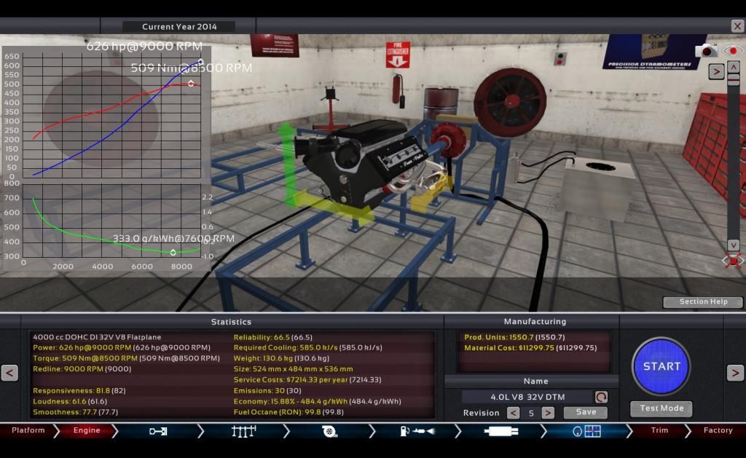Click the scrollbar up arrow
This screenshot has height=458, width=746.
tap(733, 67)
